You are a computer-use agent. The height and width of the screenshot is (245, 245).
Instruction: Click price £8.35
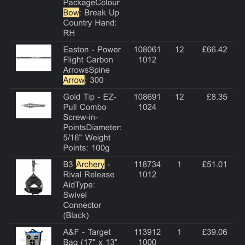[x=217, y=97]
